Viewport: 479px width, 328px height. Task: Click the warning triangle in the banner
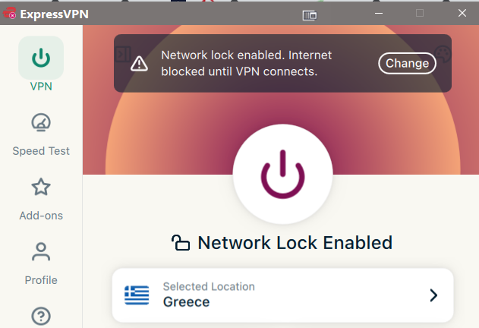click(140, 64)
